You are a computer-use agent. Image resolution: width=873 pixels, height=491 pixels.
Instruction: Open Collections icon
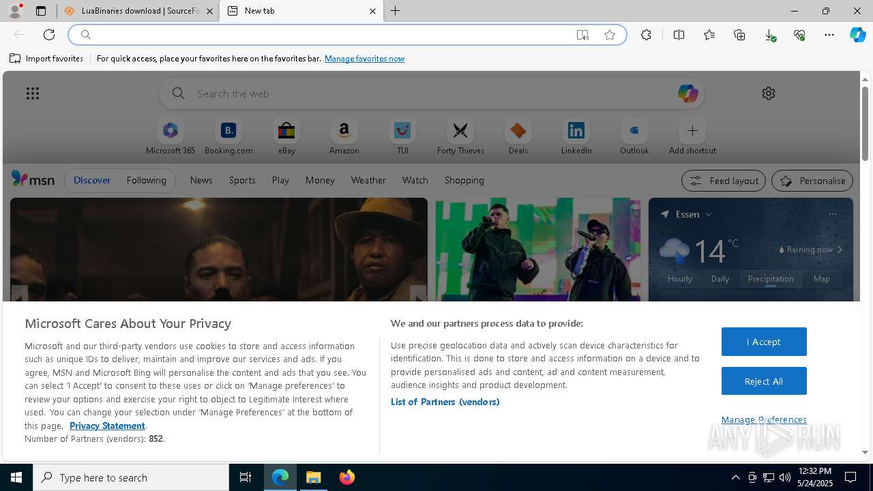point(739,35)
